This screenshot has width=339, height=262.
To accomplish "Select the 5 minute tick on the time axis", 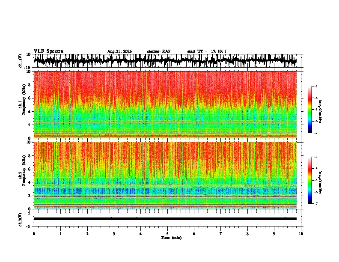I will pos(167,234).
